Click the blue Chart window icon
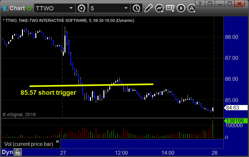Image resolution: width=249 pixels, height=157 pixels. click(6, 8)
